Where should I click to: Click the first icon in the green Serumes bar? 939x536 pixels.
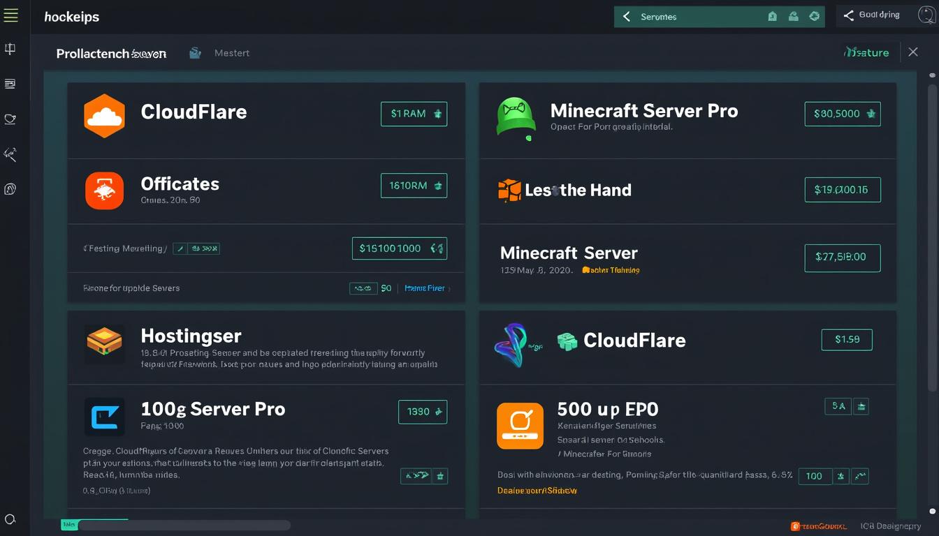(x=772, y=16)
